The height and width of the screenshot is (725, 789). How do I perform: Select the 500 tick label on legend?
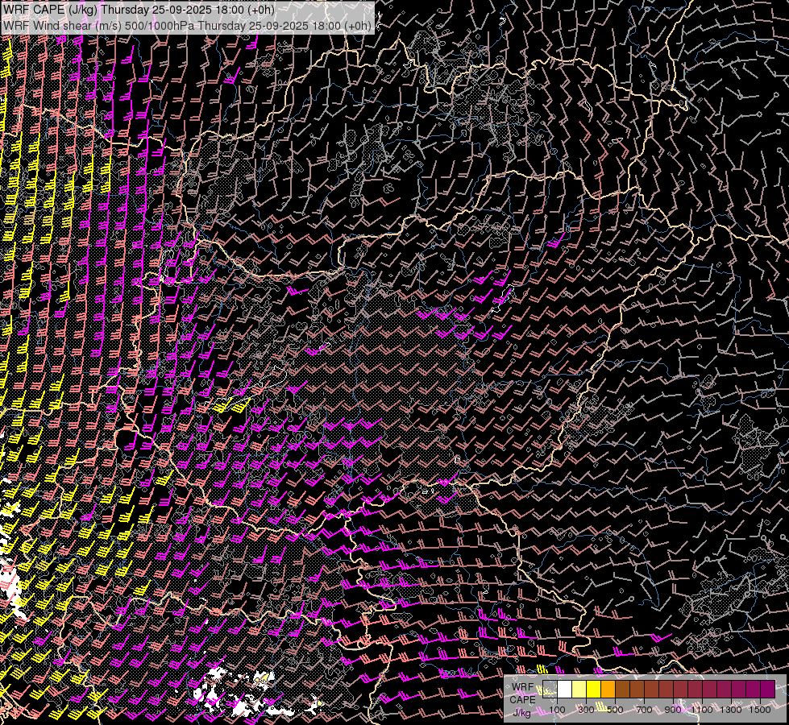click(x=615, y=710)
